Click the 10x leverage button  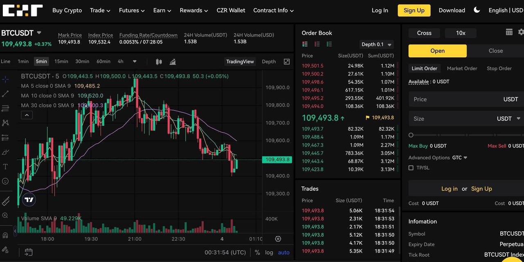click(x=461, y=33)
